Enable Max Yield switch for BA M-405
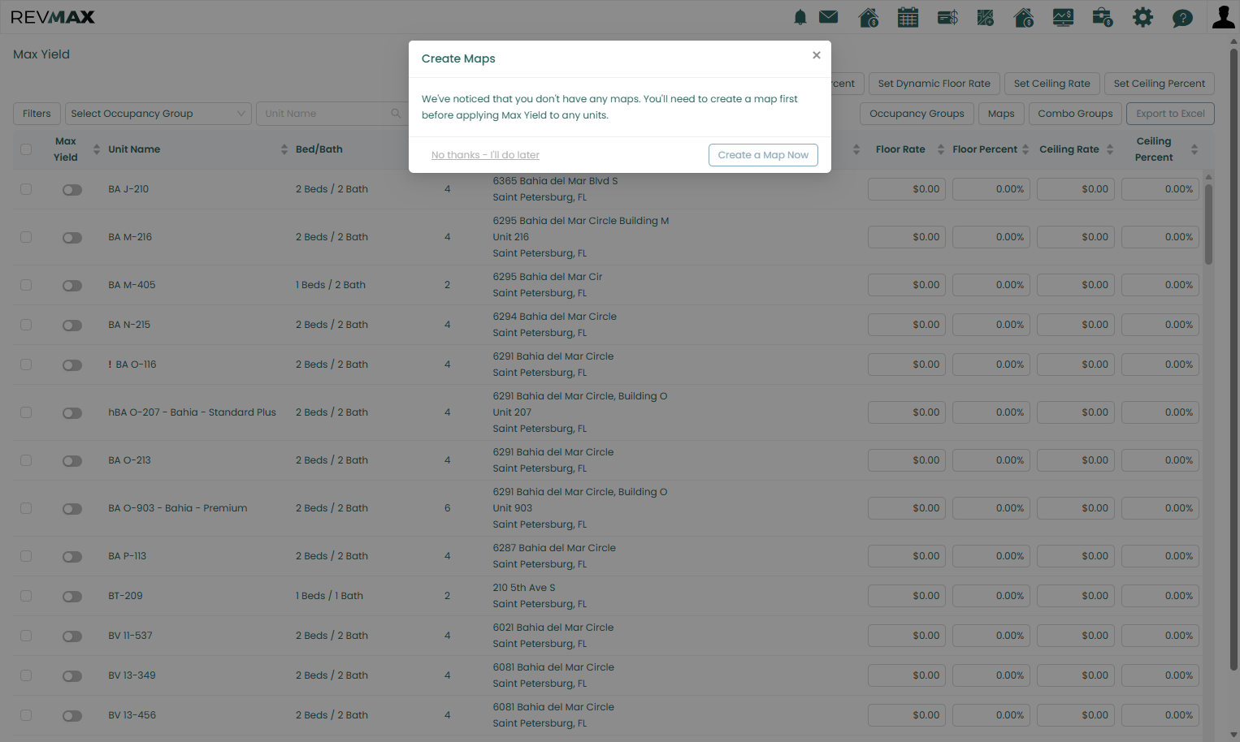 click(72, 286)
